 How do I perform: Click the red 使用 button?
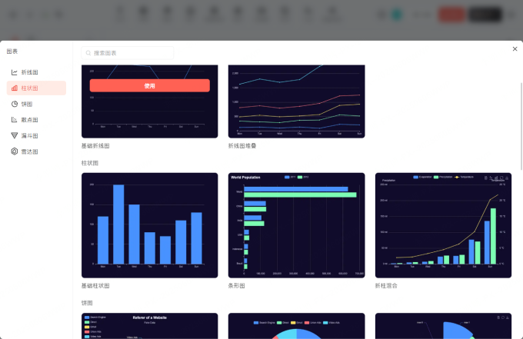tap(150, 85)
